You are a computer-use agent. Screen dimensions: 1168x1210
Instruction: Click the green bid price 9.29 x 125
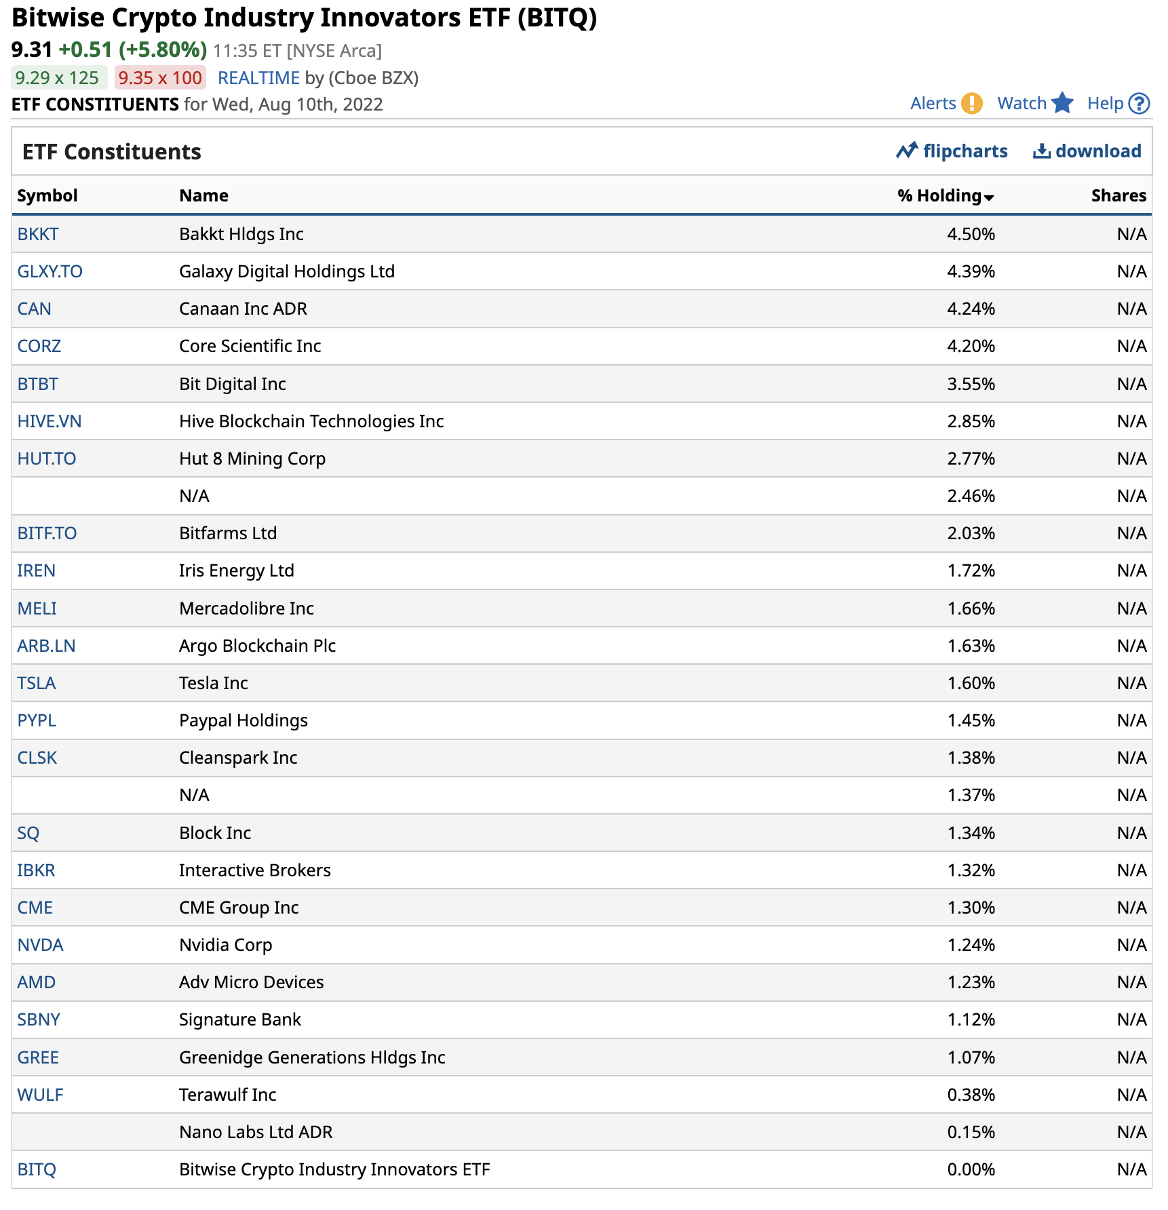pyautogui.click(x=58, y=78)
